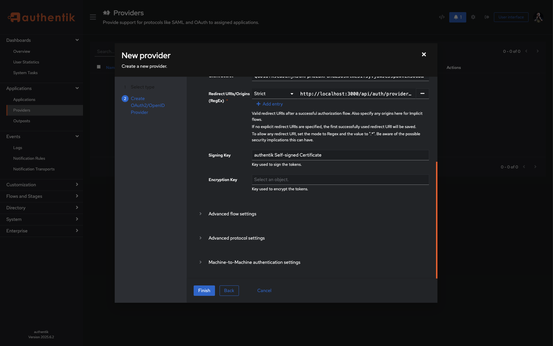This screenshot has width=553, height=346.
Task: Select Providers in the sidebar
Action: coord(45,110)
